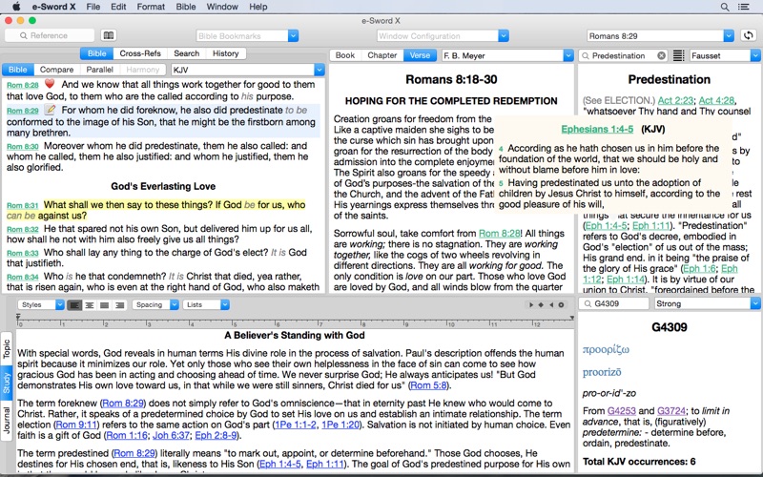The height and width of the screenshot is (477, 763).
Task: Open the Window menu
Action: tap(222, 7)
